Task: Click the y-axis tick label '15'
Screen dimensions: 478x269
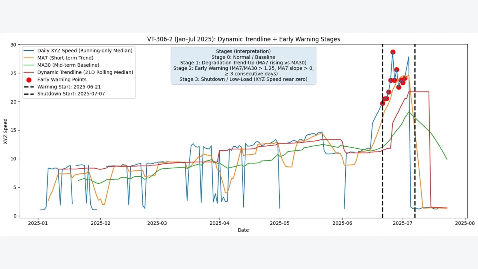Action: (13, 130)
